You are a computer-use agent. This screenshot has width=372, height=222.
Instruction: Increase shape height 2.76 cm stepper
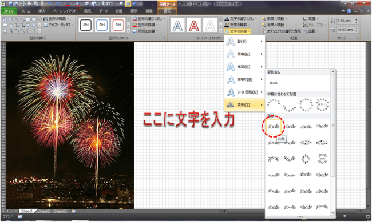[x=357, y=19]
